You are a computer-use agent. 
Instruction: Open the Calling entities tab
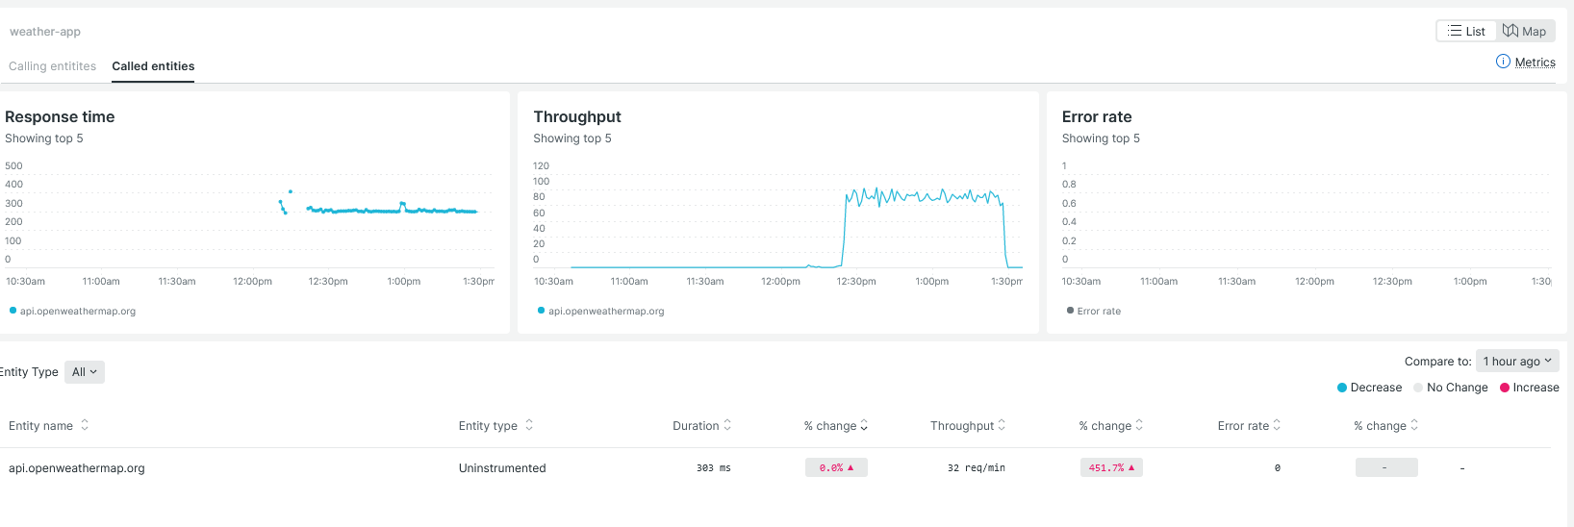(x=52, y=66)
